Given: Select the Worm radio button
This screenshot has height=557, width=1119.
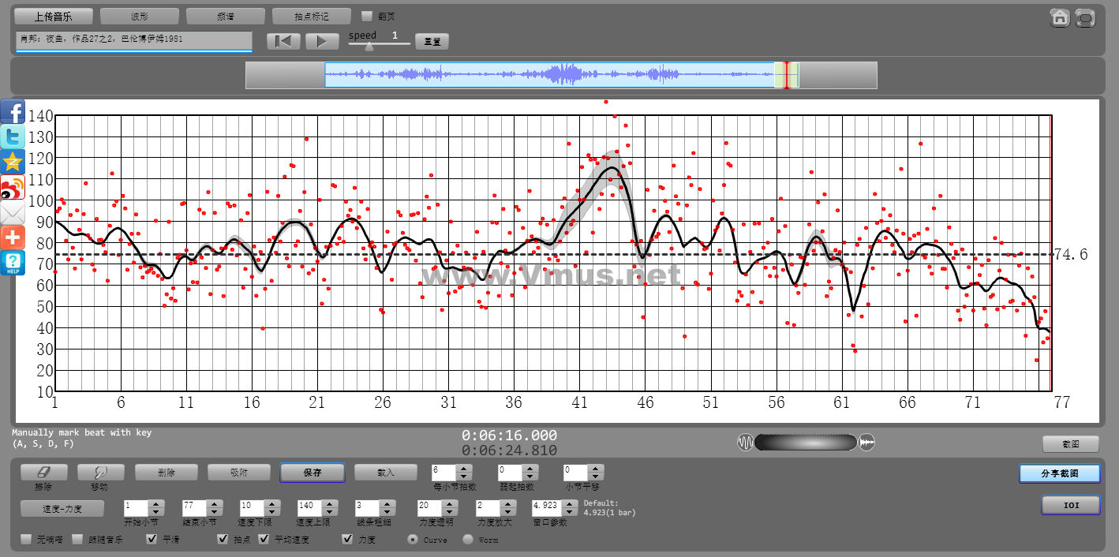Looking at the screenshot, I should (467, 540).
